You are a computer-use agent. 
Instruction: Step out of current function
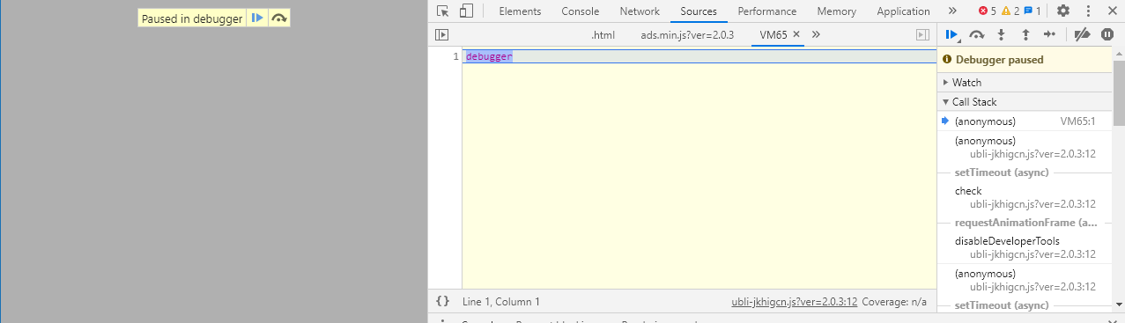1025,35
